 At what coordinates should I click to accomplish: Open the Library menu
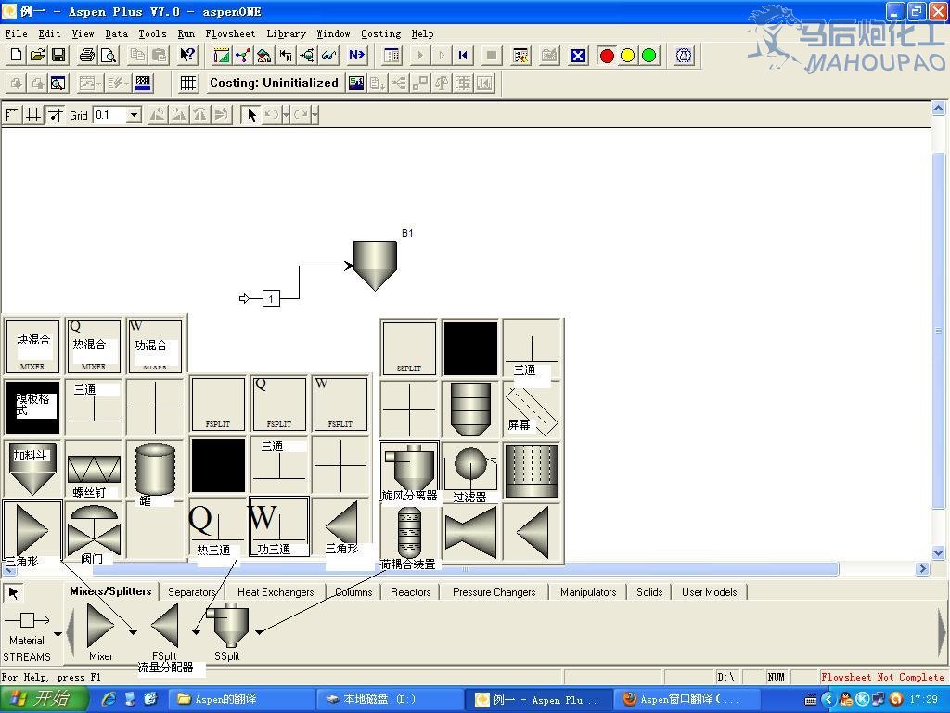click(x=286, y=34)
